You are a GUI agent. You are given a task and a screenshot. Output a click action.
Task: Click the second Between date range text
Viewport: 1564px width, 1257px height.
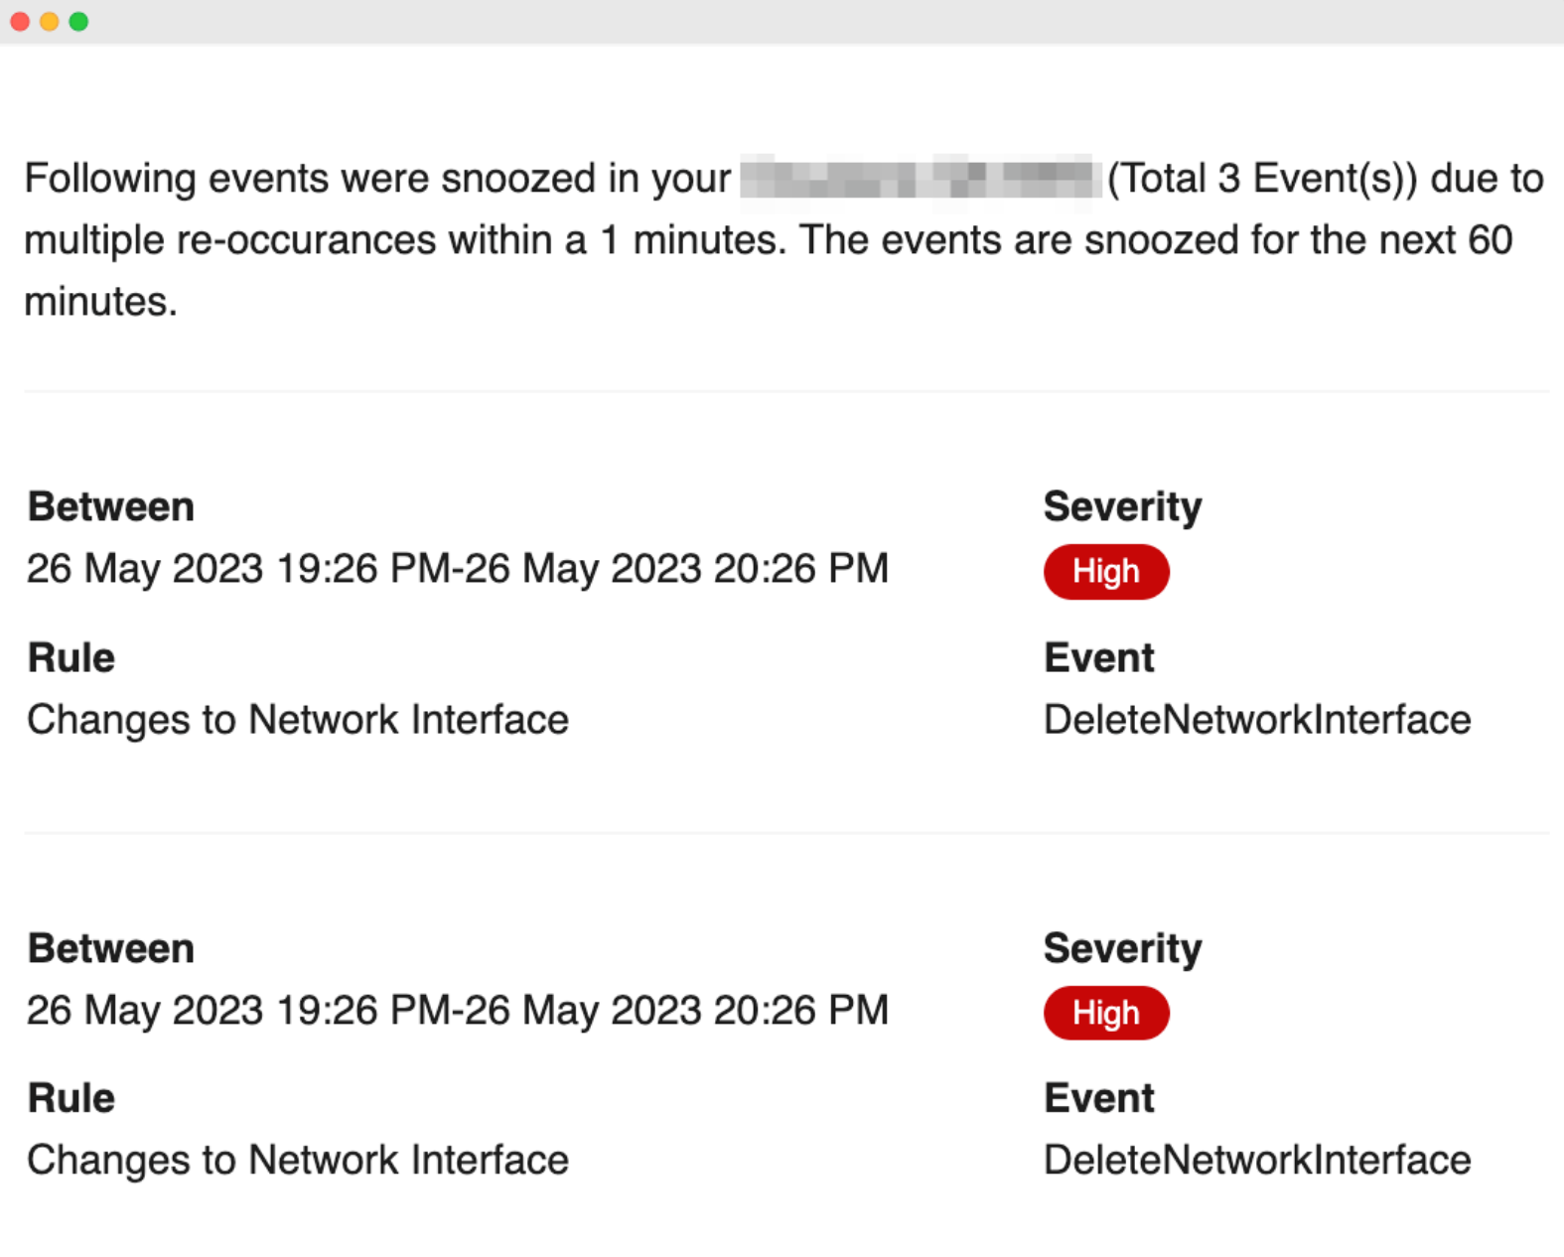pos(457,1010)
